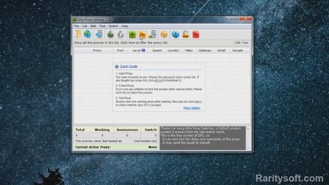Click ctrl+i link in Use Proxy step
Image resolution: width=329 pixels, height=185 pixels.
point(198,102)
